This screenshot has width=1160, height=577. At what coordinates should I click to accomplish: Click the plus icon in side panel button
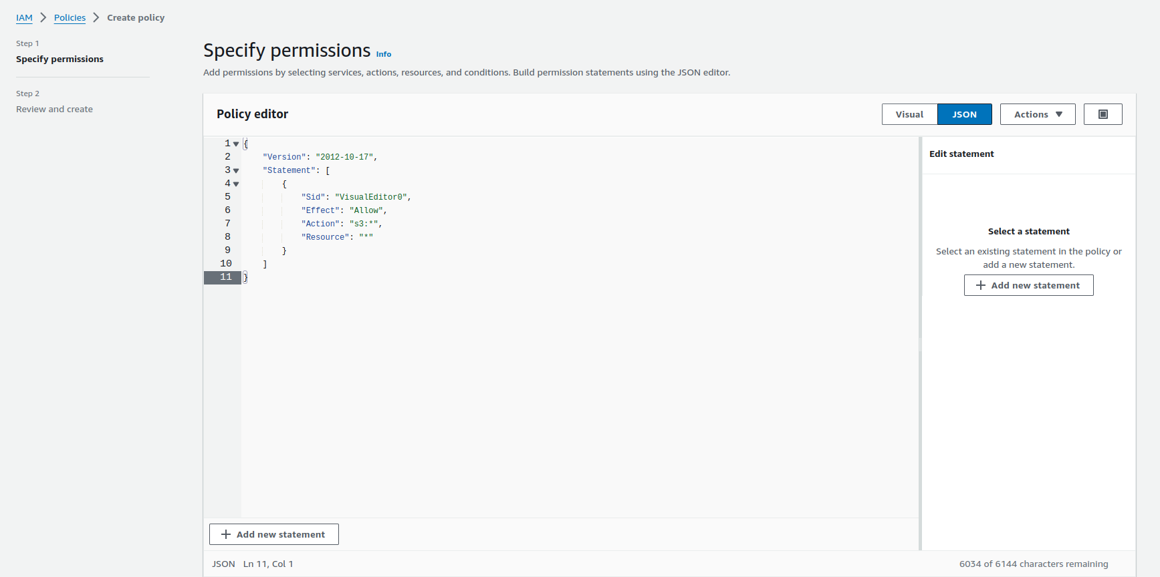(981, 285)
